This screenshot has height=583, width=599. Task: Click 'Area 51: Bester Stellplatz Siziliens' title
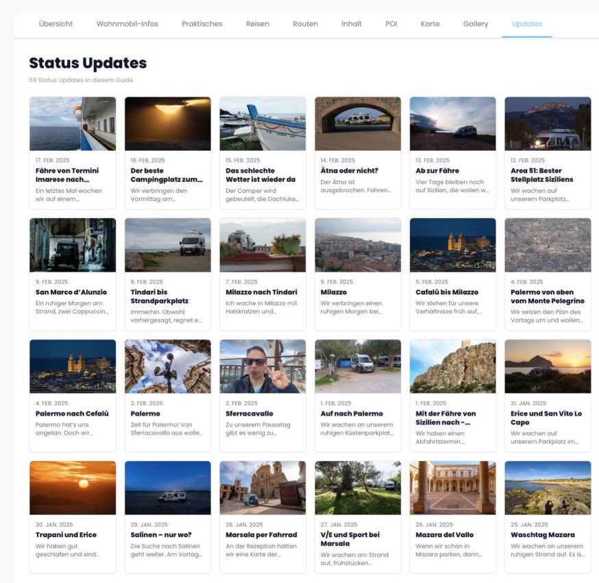(541, 175)
